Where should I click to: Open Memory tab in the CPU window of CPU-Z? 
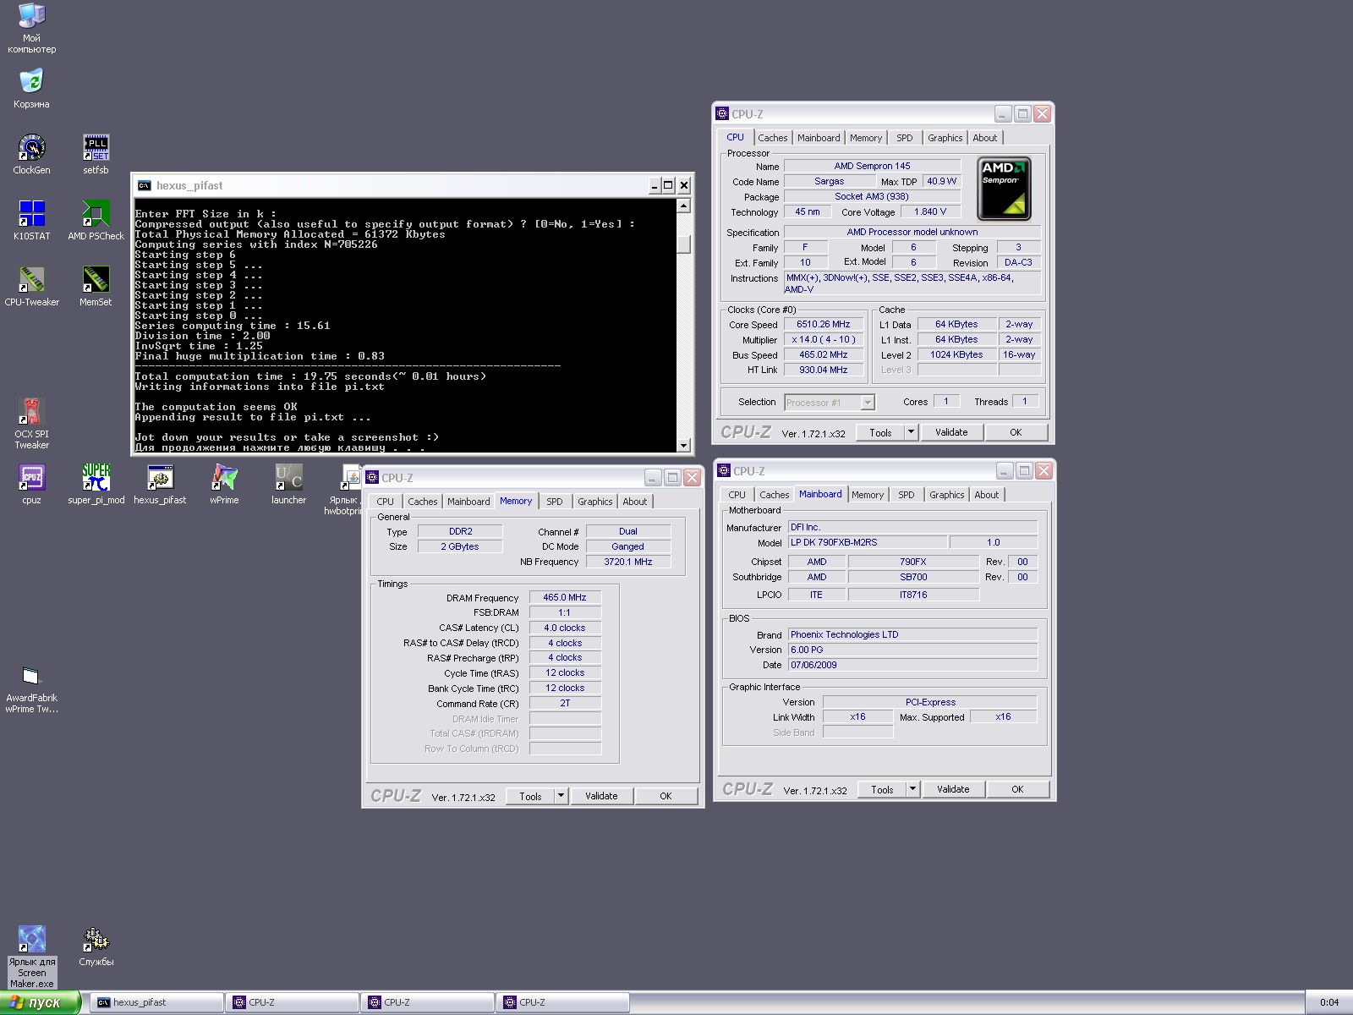pyautogui.click(x=866, y=138)
